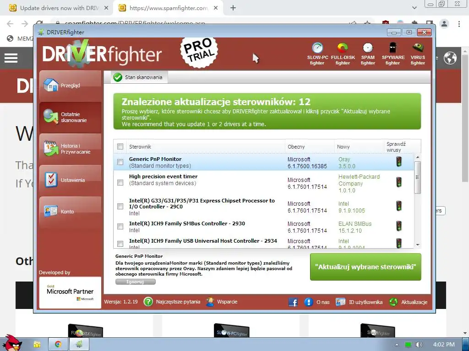Screen dimensions: 469x351
Task: Check the ICH9 SMBus Controller 2930 checkbox
Action: click(x=120, y=227)
